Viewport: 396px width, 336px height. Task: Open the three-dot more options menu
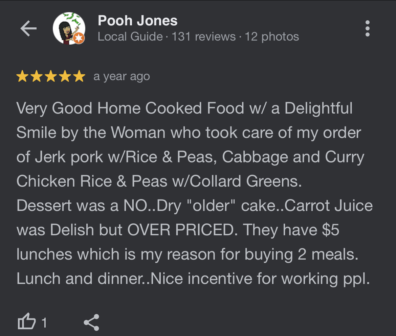tap(368, 29)
